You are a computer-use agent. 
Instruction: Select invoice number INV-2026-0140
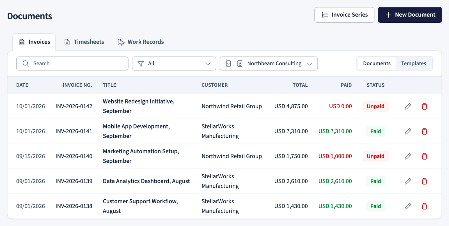[x=74, y=156]
